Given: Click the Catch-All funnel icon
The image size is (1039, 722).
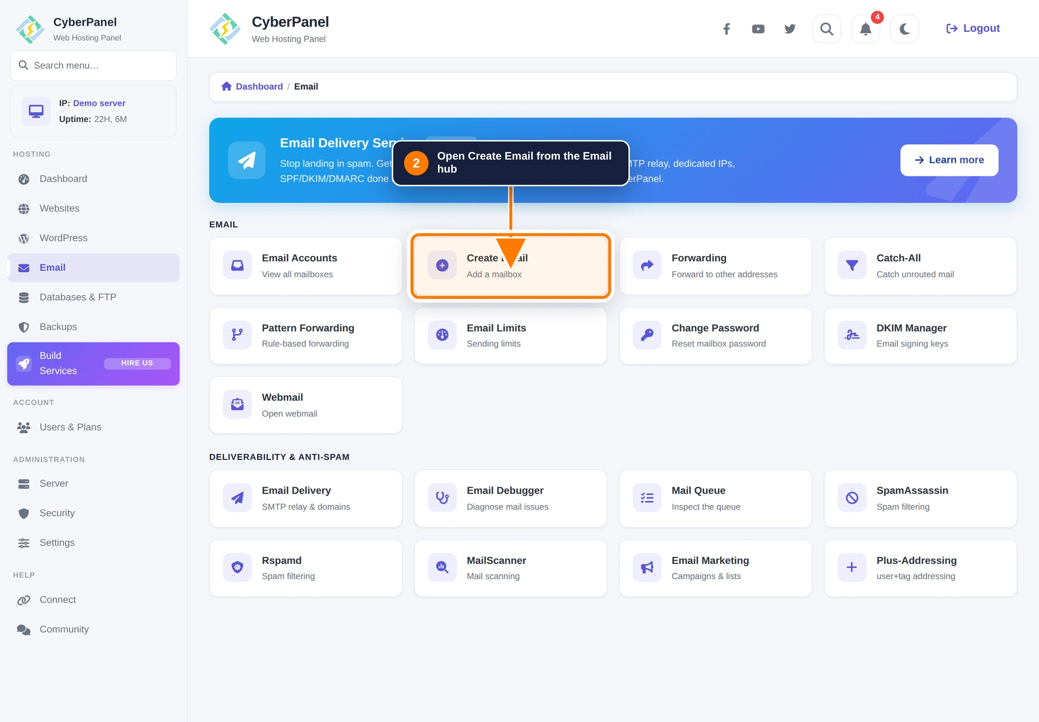Looking at the screenshot, I should 852,266.
